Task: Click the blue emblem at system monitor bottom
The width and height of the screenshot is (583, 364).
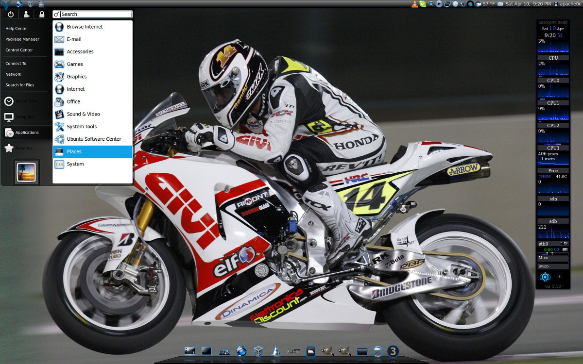Action: coord(545,277)
